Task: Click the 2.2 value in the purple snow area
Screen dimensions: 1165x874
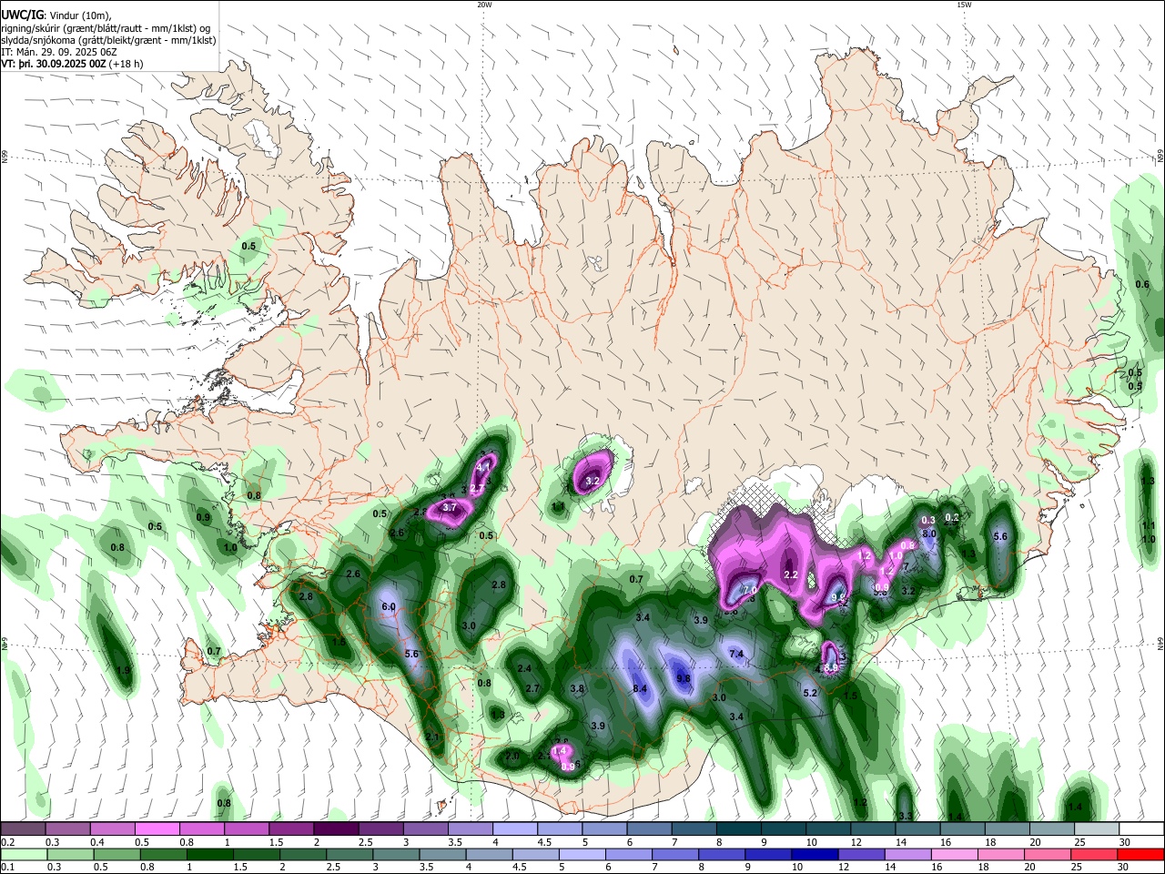Action: coord(791,574)
